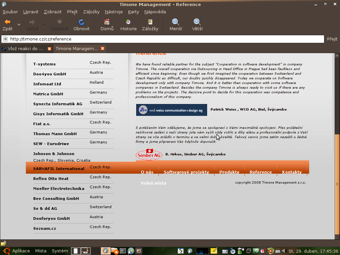Click the WCD weiss communication+design logo

[x=172, y=110]
